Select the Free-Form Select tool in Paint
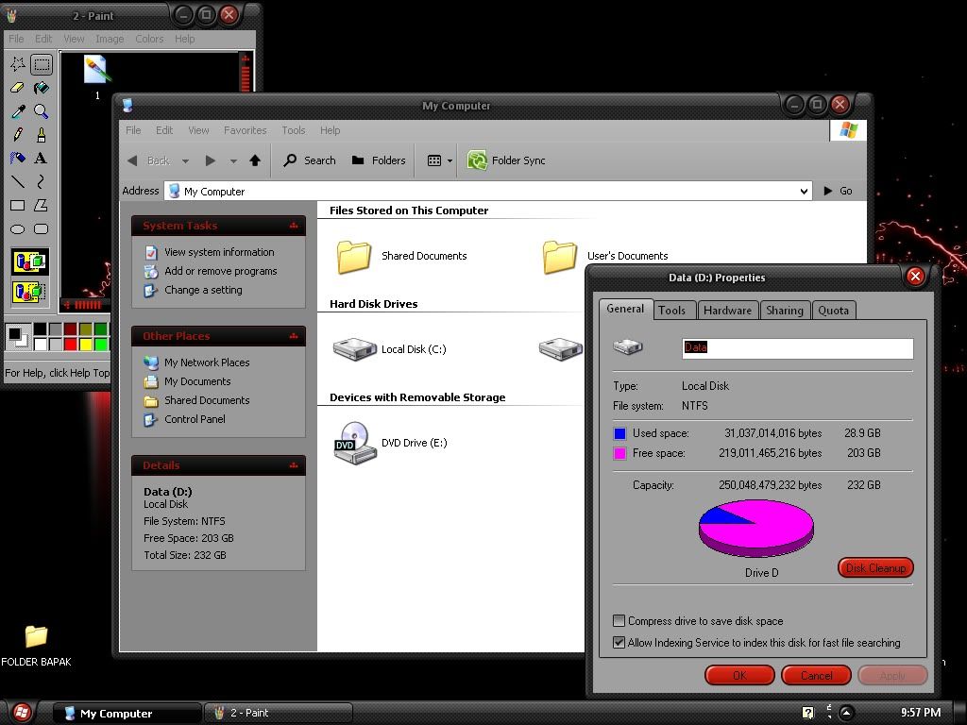Viewport: 967px width, 725px height. point(17,64)
